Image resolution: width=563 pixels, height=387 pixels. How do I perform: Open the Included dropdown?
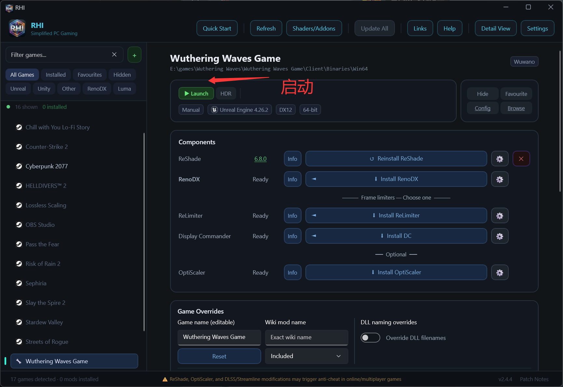pyautogui.click(x=306, y=356)
